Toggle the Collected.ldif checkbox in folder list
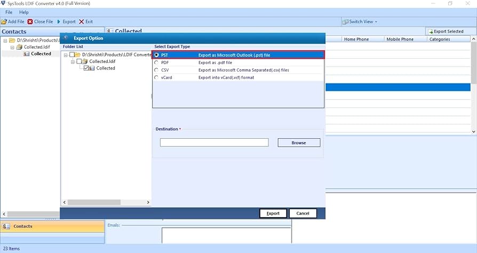This screenshot has width=477, height=253. click(79, 61)
